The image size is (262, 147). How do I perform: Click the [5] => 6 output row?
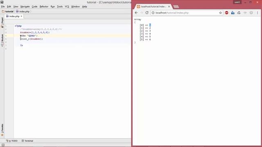point(145,40)
